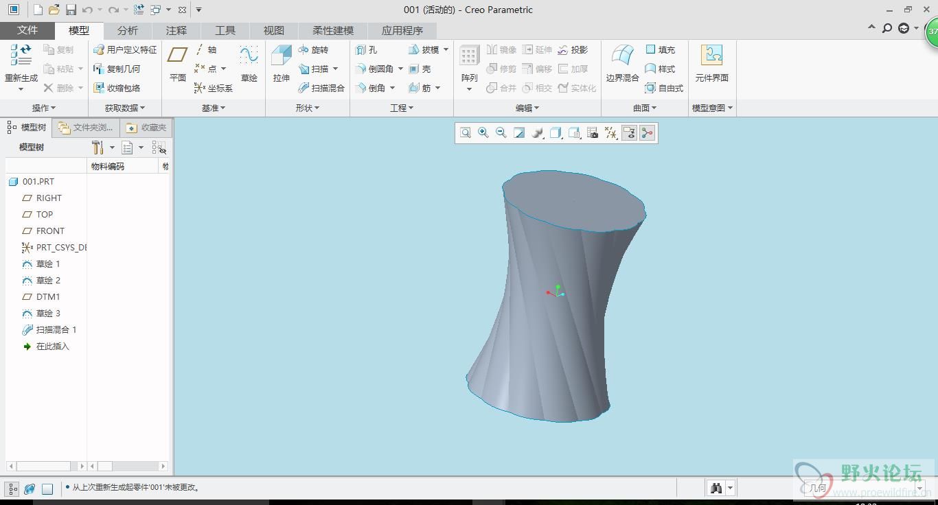Expand the 编辑 group dropdown
The image size is (938, 505).
[527, 108]
